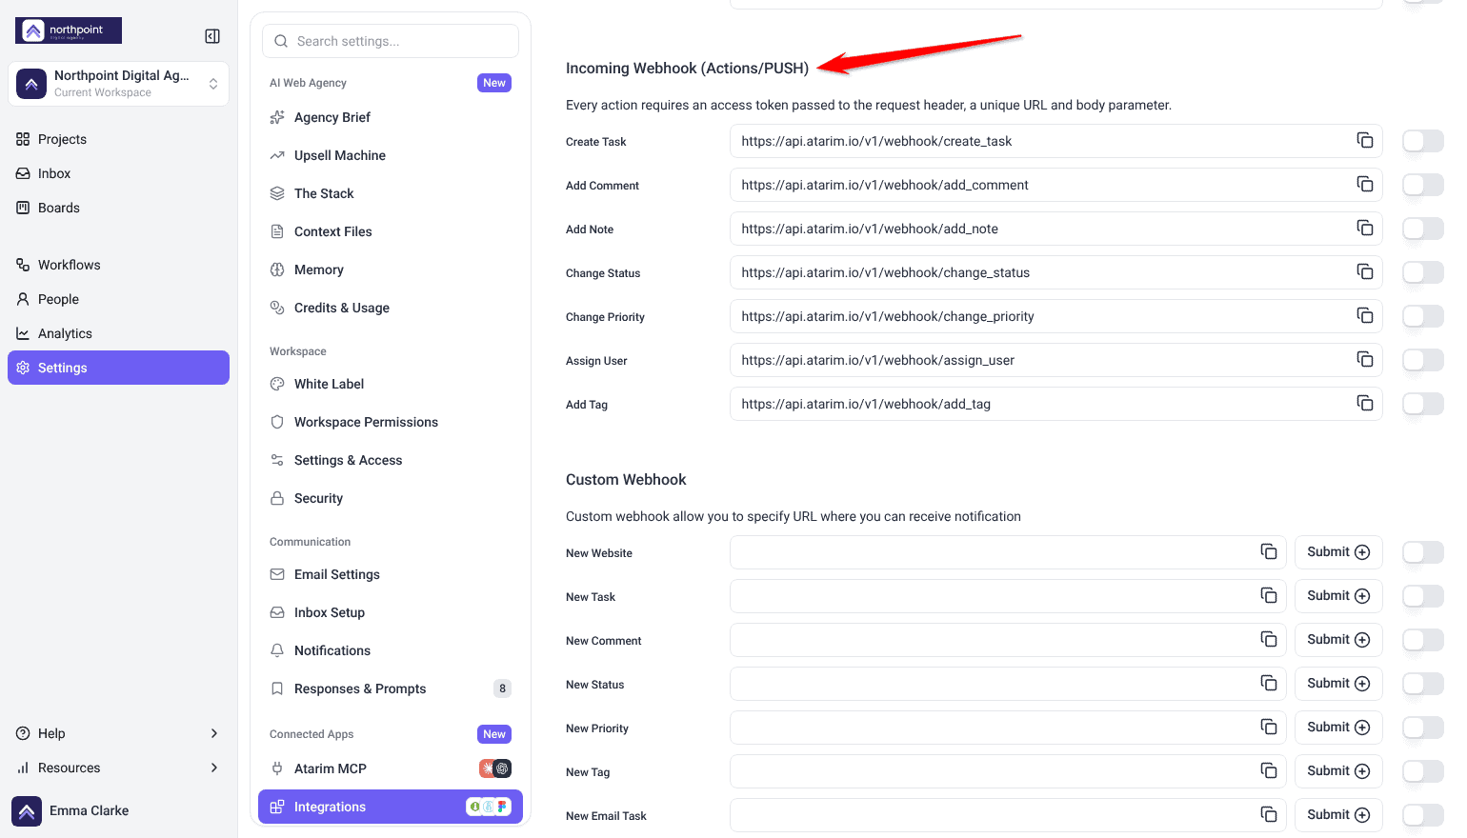The height and width of the screenshot is (838, 1467).
Task: Turn on the Change Status toggle
Action: [1423, 272]
